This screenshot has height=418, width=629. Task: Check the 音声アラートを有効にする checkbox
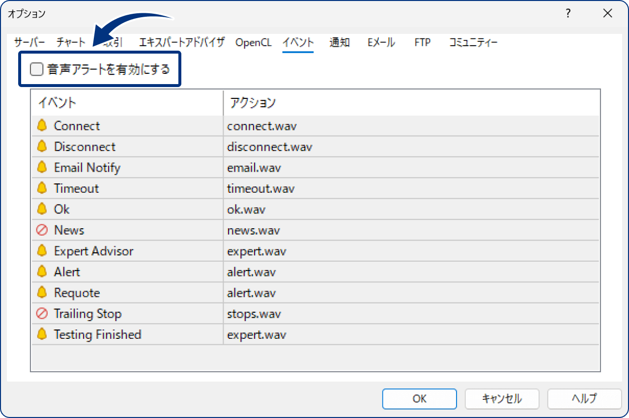click(x=36, y=69)
